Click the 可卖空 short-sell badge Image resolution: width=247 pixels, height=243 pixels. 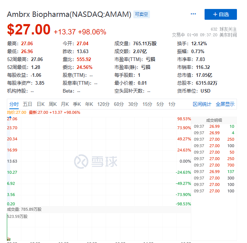[x=142, y=14]
